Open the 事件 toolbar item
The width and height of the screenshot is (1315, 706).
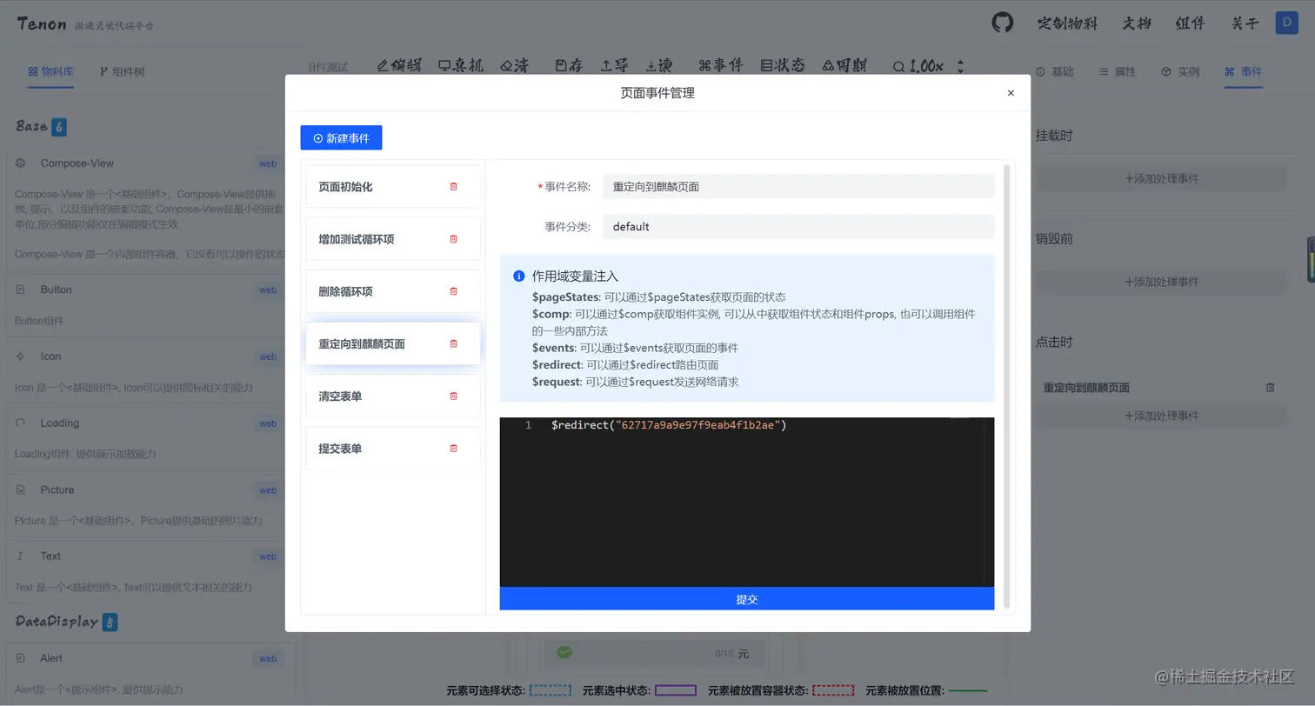click(x=720, y=65)
